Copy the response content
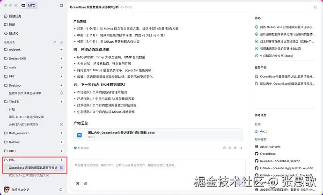This screenshot has height=195, width=323. 235,148
